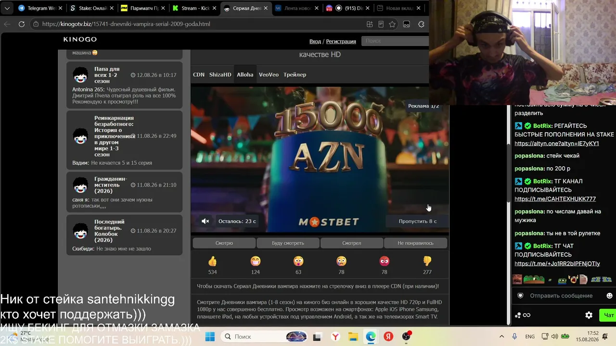
Task: Open the red Yandex icon on taskbar
Action: click(x=388, y=336)
